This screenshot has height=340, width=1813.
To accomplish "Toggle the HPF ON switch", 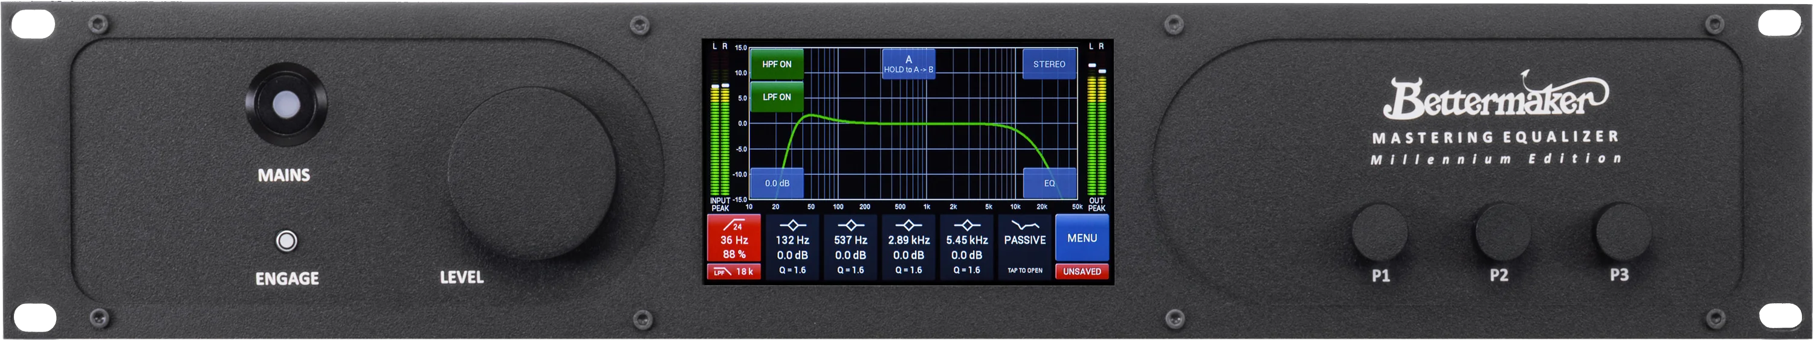I will 777,64.
